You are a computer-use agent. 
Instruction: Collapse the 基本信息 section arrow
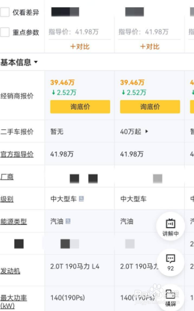36,62
